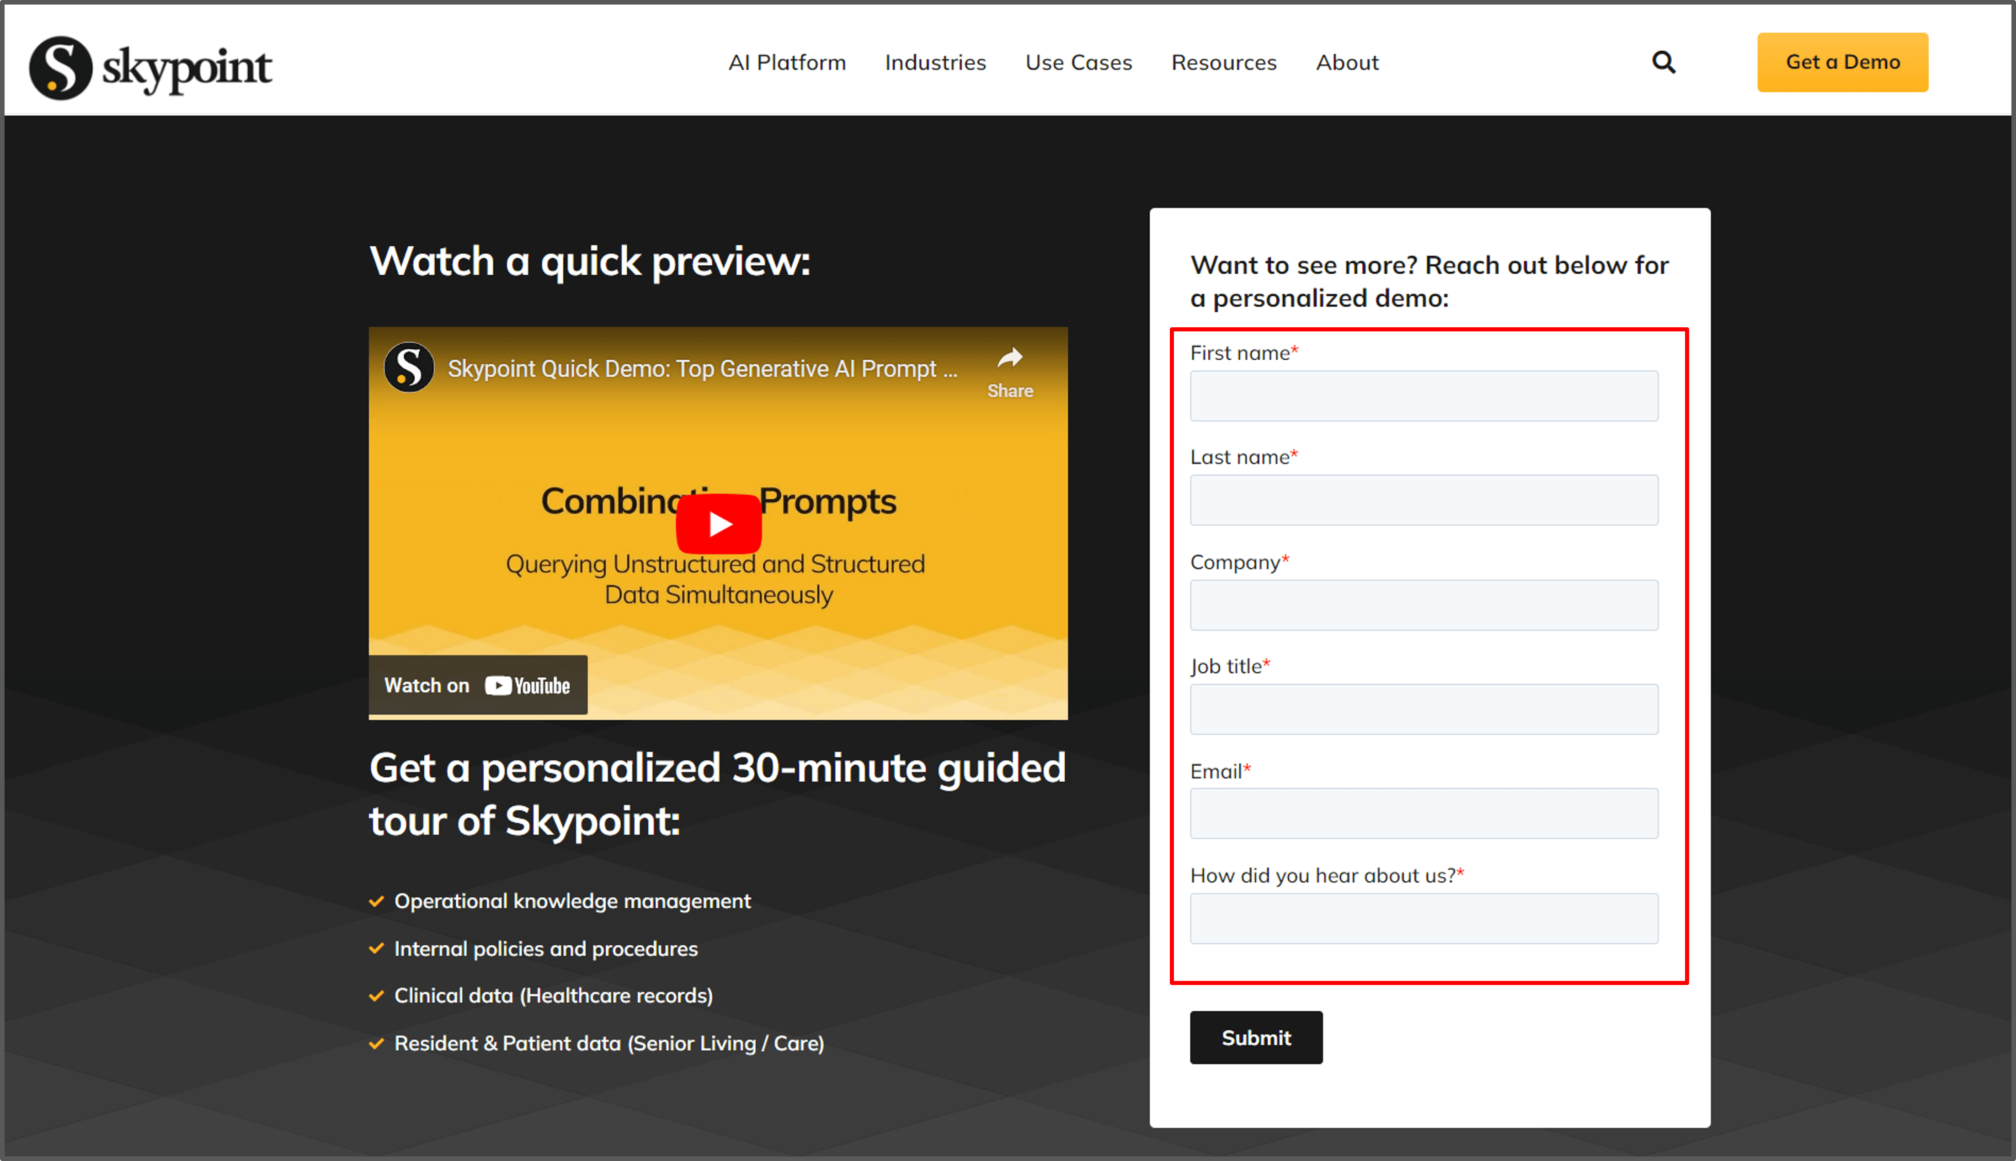2016x1161 pixels.
Task: Open the Use Cases menu
Action: coord(1078,62)
